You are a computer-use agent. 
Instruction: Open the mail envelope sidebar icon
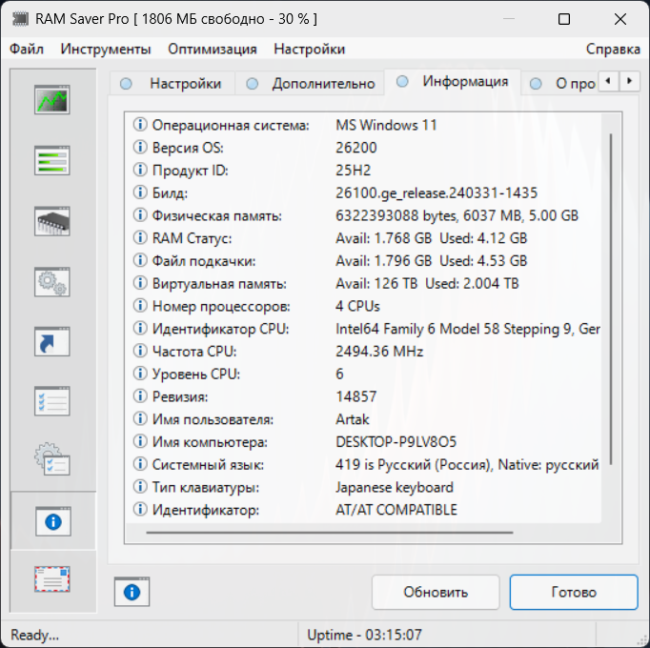pyautogui.click(x=52, y=579)
